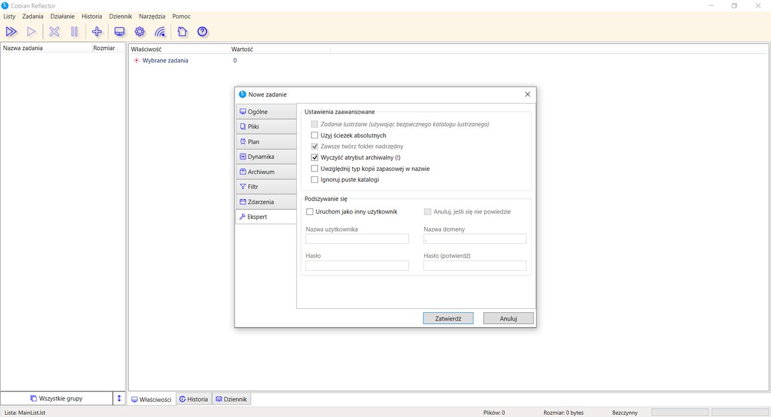This screenshot has height=417, width=771.
Task: Click the Nazwa użytkownika input field
Action: tap(357, 239)
